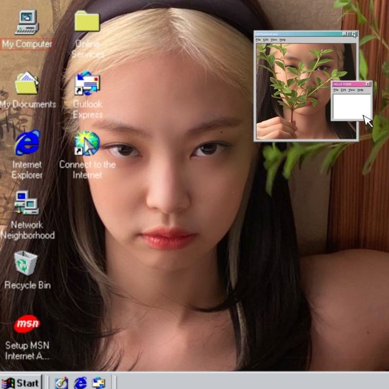Open the My Documents folder icon
389x389 pixels.
click(26, 83)
